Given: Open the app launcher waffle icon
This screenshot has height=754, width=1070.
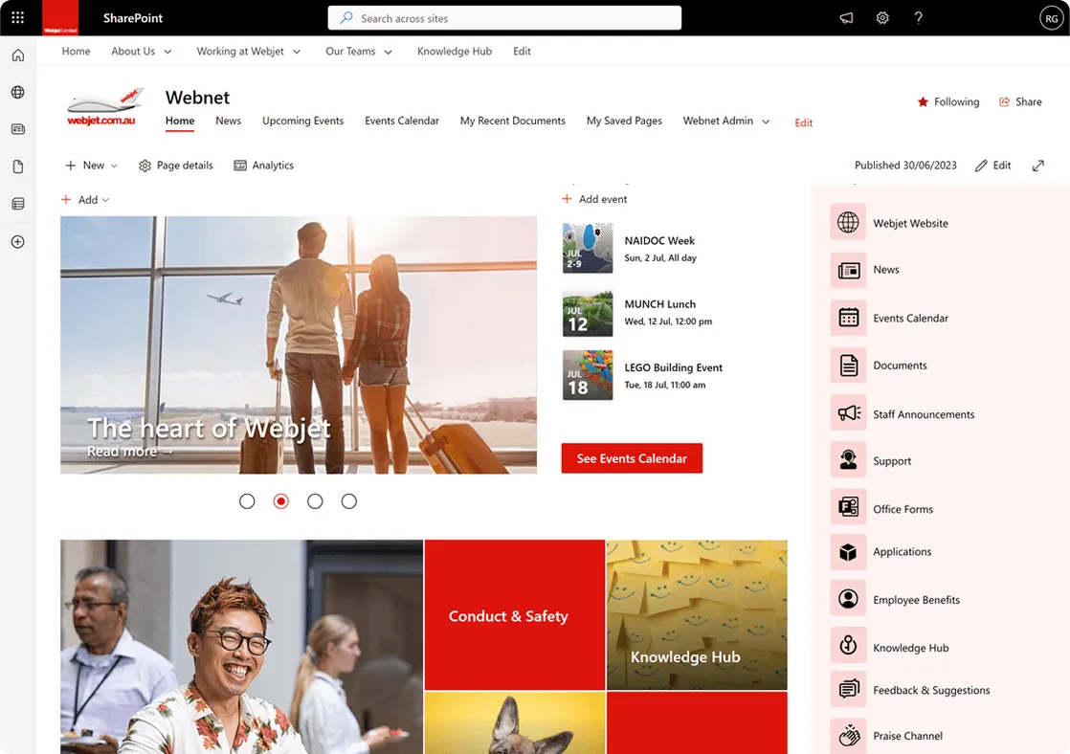Looking at the screenshot, I should [18, 18].
